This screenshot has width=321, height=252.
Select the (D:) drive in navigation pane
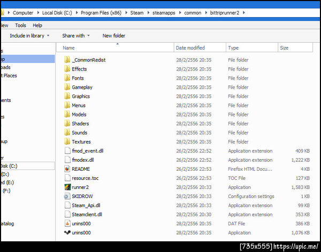[5, 174]
